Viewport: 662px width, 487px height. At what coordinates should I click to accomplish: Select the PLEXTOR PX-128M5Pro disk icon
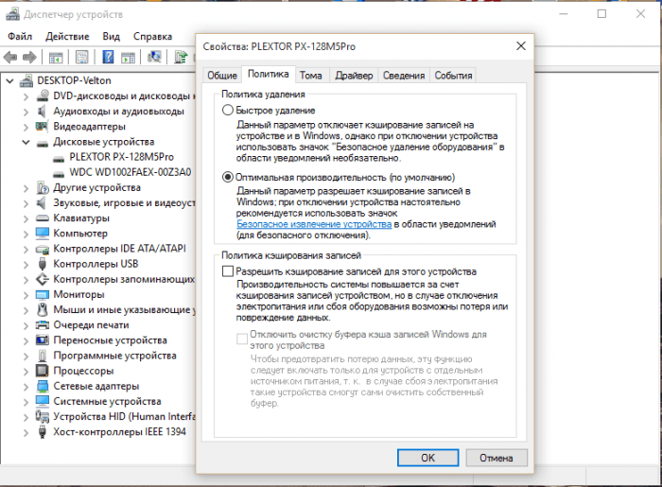tap(58, 157)
